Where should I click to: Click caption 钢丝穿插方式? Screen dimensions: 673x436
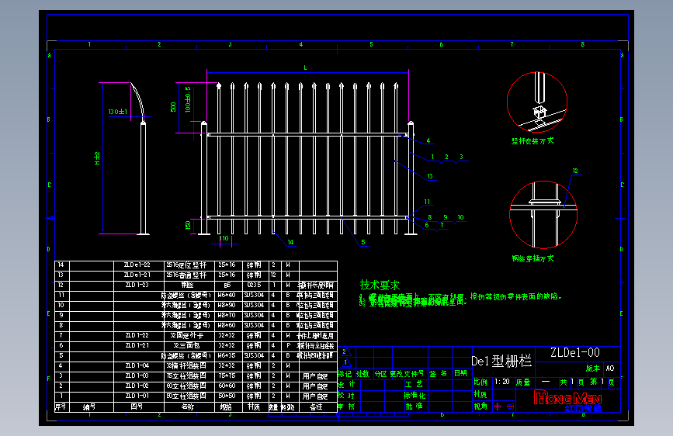pyautogui.click(x=533, y=258)
